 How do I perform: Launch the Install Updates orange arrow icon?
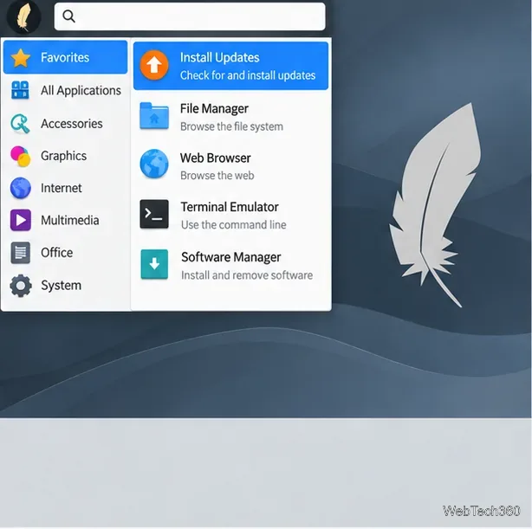click(x=154, y=65)
